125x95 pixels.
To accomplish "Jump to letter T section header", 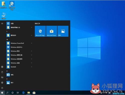I will point(7,32).
